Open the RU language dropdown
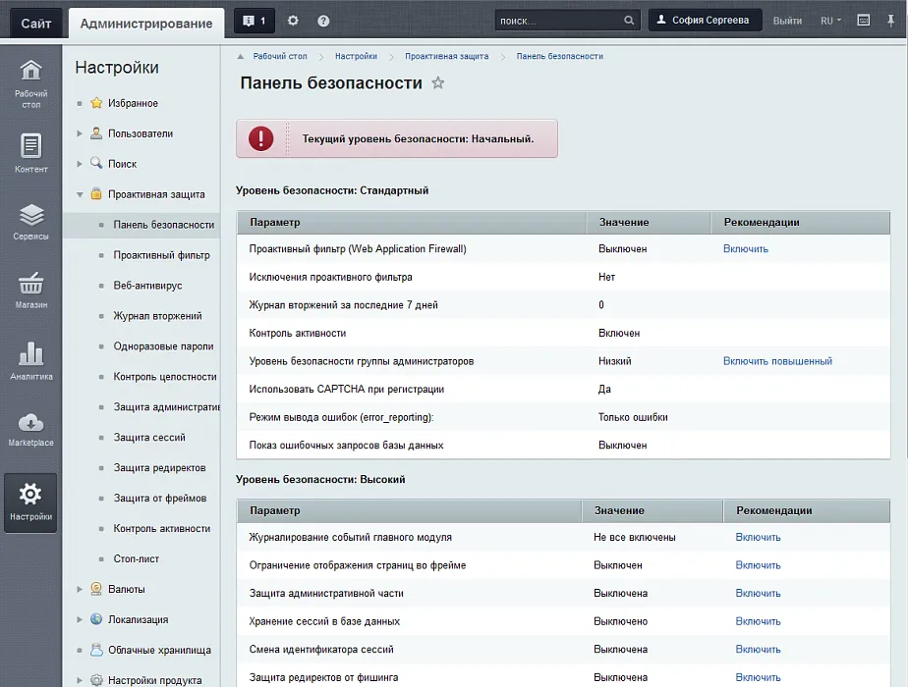908x687 pixels. pos(830,21)
